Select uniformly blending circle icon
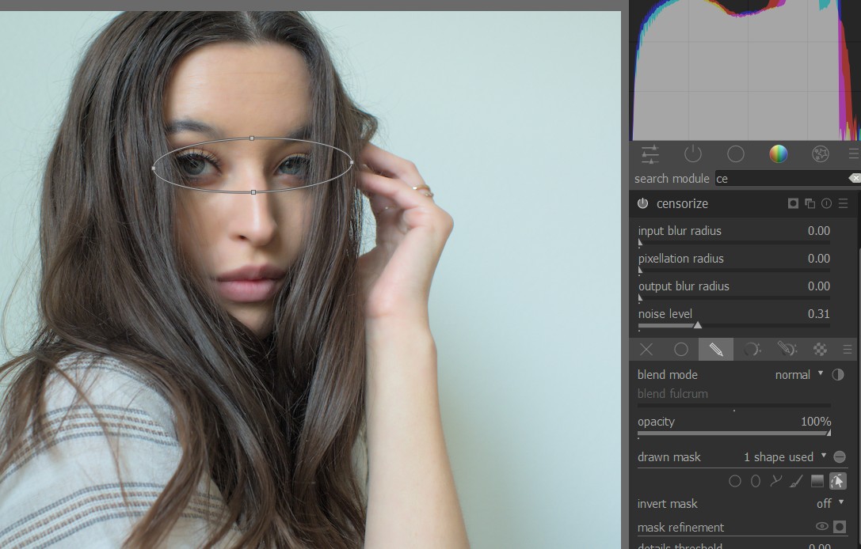861x549 pixels. tap(681, 350)
